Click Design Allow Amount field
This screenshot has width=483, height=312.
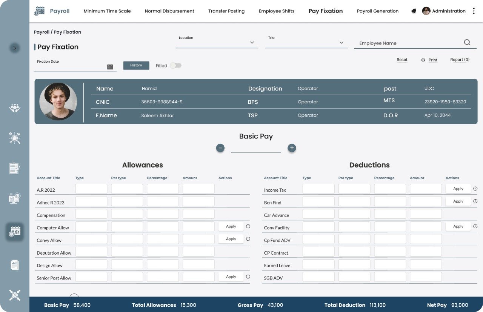point(198,264)
